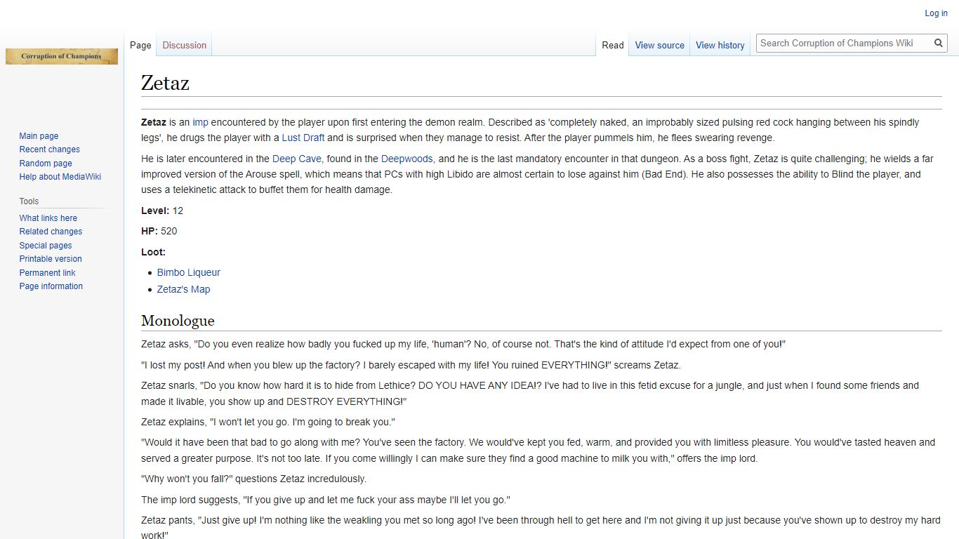Click the Zetaz page title heading
The width and height of the screenshot is (959, 539).
click(165, 83)
